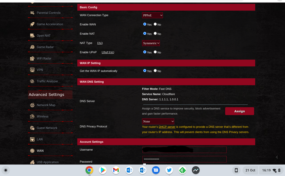
Task: Click the Assign DNS button
Action: 239,111
